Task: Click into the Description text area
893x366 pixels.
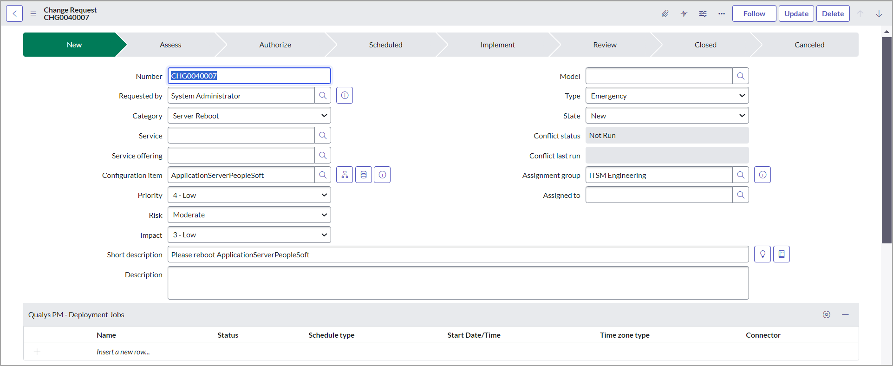Action: 458,283
